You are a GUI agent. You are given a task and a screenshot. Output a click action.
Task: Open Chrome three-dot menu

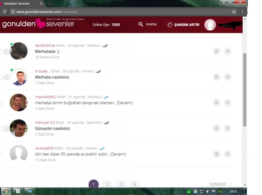tap(243, 12)
